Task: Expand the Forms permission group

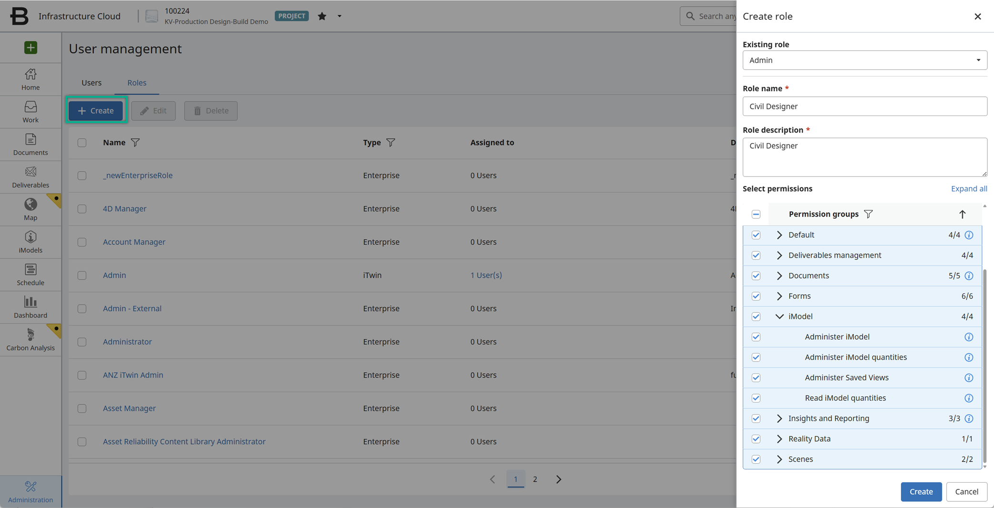Action: click(x=779, y=296)
